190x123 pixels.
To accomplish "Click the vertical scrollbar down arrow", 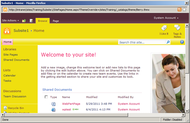I will (187, 111).
